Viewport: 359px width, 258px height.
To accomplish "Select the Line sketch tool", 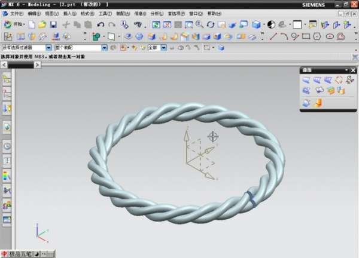I will [273, 36].
